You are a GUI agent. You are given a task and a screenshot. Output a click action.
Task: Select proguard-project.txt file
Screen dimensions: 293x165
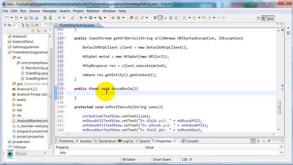pyautogui.click(x=30, y=131)
